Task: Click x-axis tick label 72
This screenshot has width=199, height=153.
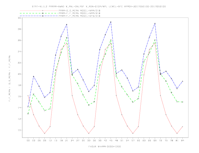Action: [161, 140]
